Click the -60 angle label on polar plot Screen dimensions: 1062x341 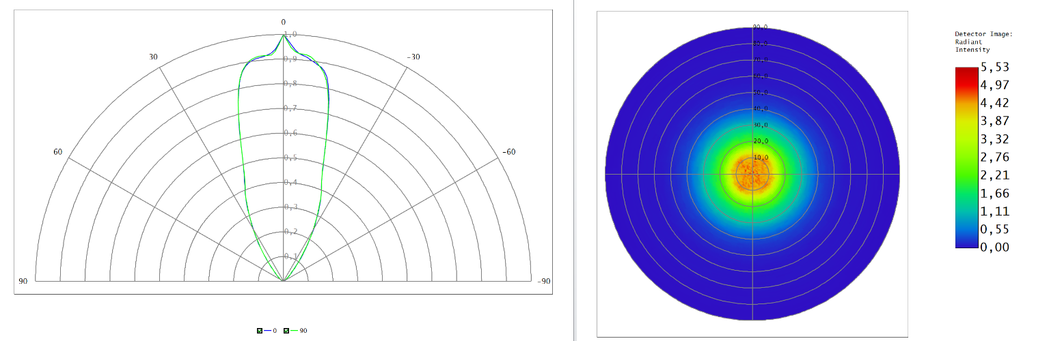(x=508, y=151)
